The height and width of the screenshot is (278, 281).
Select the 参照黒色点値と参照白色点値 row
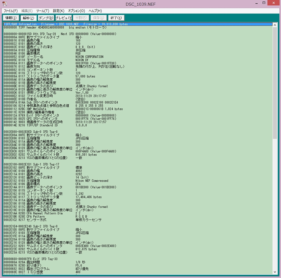pyautogui.click(x=138, y=106)
